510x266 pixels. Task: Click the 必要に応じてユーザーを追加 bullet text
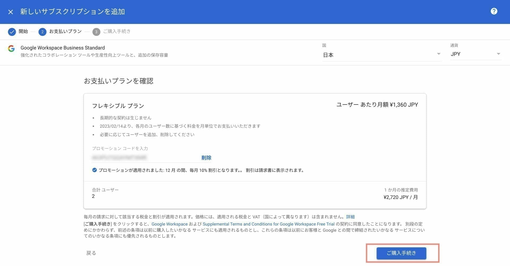[147, 135]
